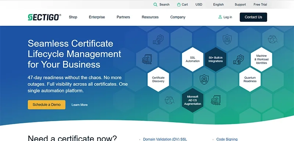Follow the Learn More link
The height and width of the screenshot is (141, 294).
click(x=79, y=105)
